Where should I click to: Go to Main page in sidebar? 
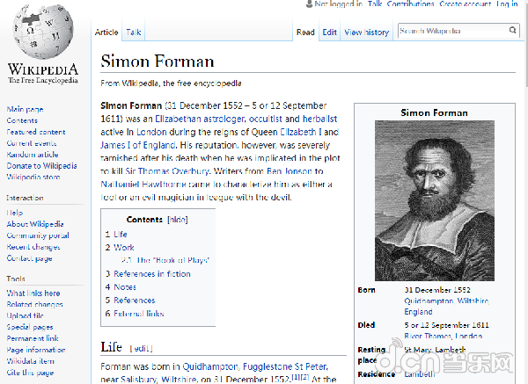click(25, 109)
